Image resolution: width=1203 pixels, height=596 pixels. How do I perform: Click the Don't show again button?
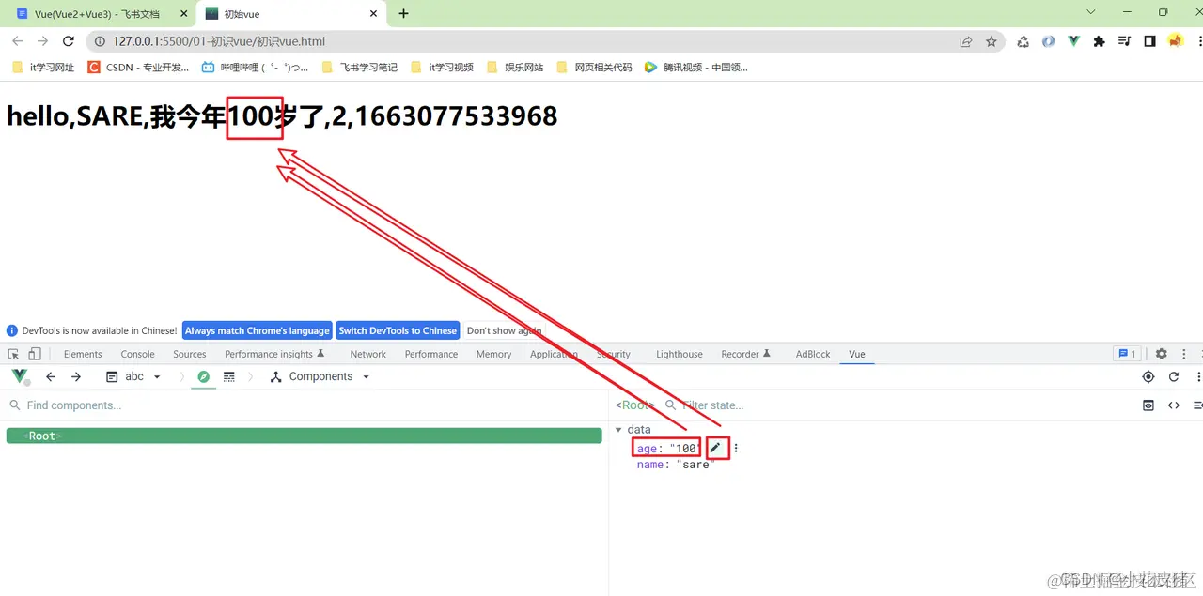504,330
